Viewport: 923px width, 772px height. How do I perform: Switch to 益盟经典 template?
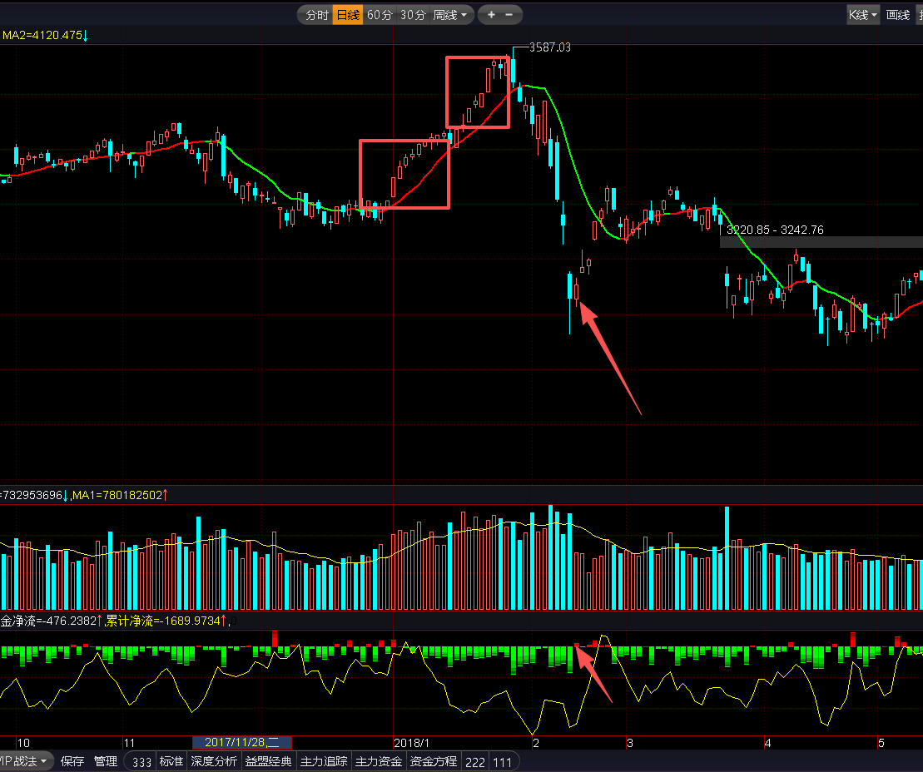coord(269,761)
